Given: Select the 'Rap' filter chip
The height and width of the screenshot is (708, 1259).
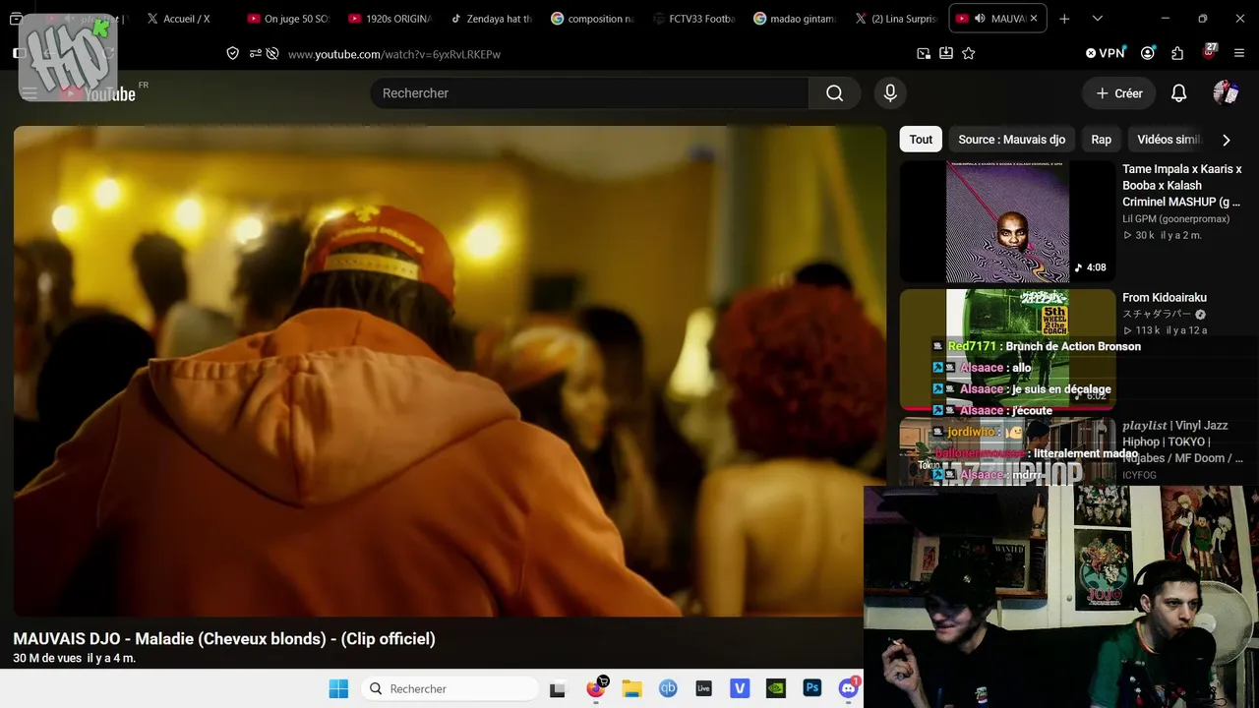Looking at the screenshot, I should tap(1101, 140).
